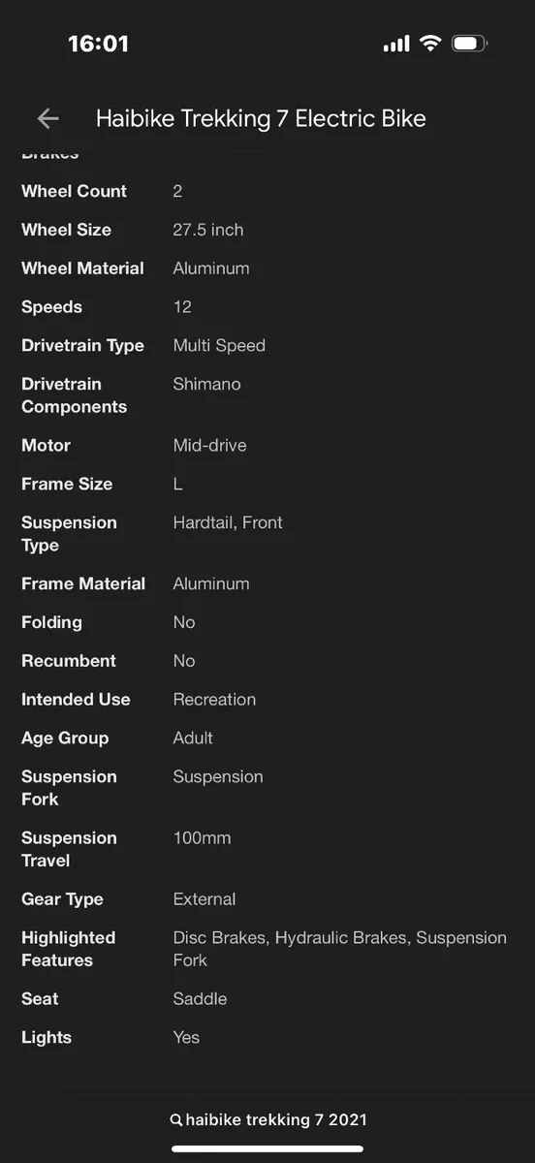Screen dimensions: 535x1163
Task: Select the Wheel Size row label
Action: (66, 230)
